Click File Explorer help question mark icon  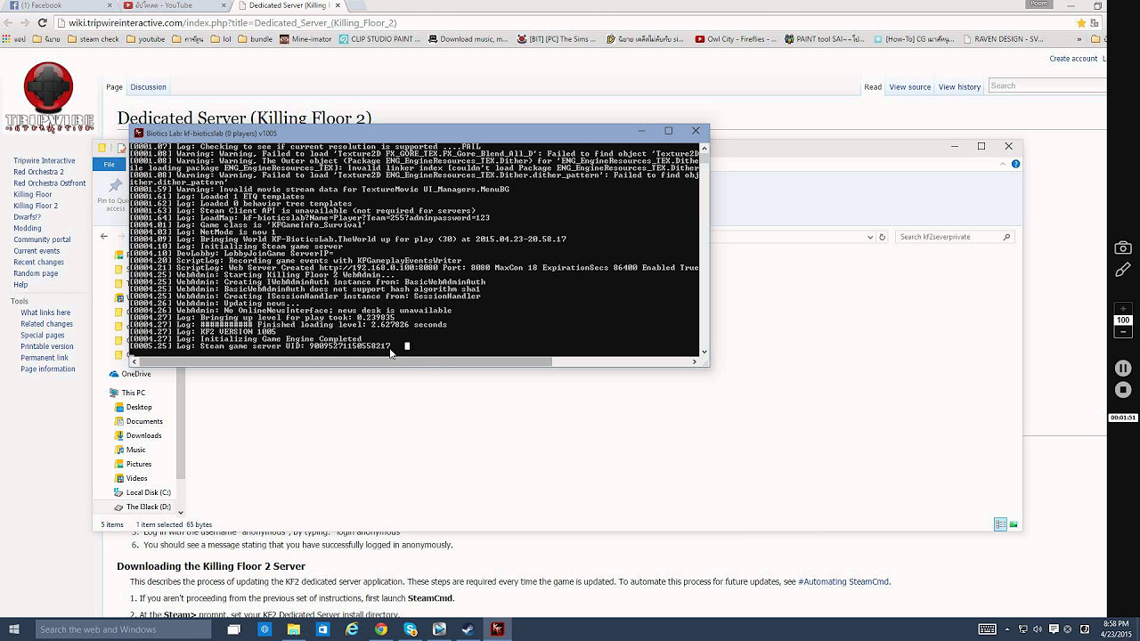[1015, 164]
